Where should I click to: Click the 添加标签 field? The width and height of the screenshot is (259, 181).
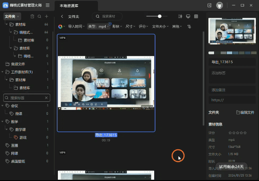coord(232,77)
